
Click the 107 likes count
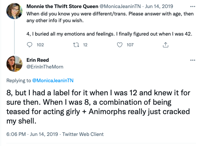(130, 44)
